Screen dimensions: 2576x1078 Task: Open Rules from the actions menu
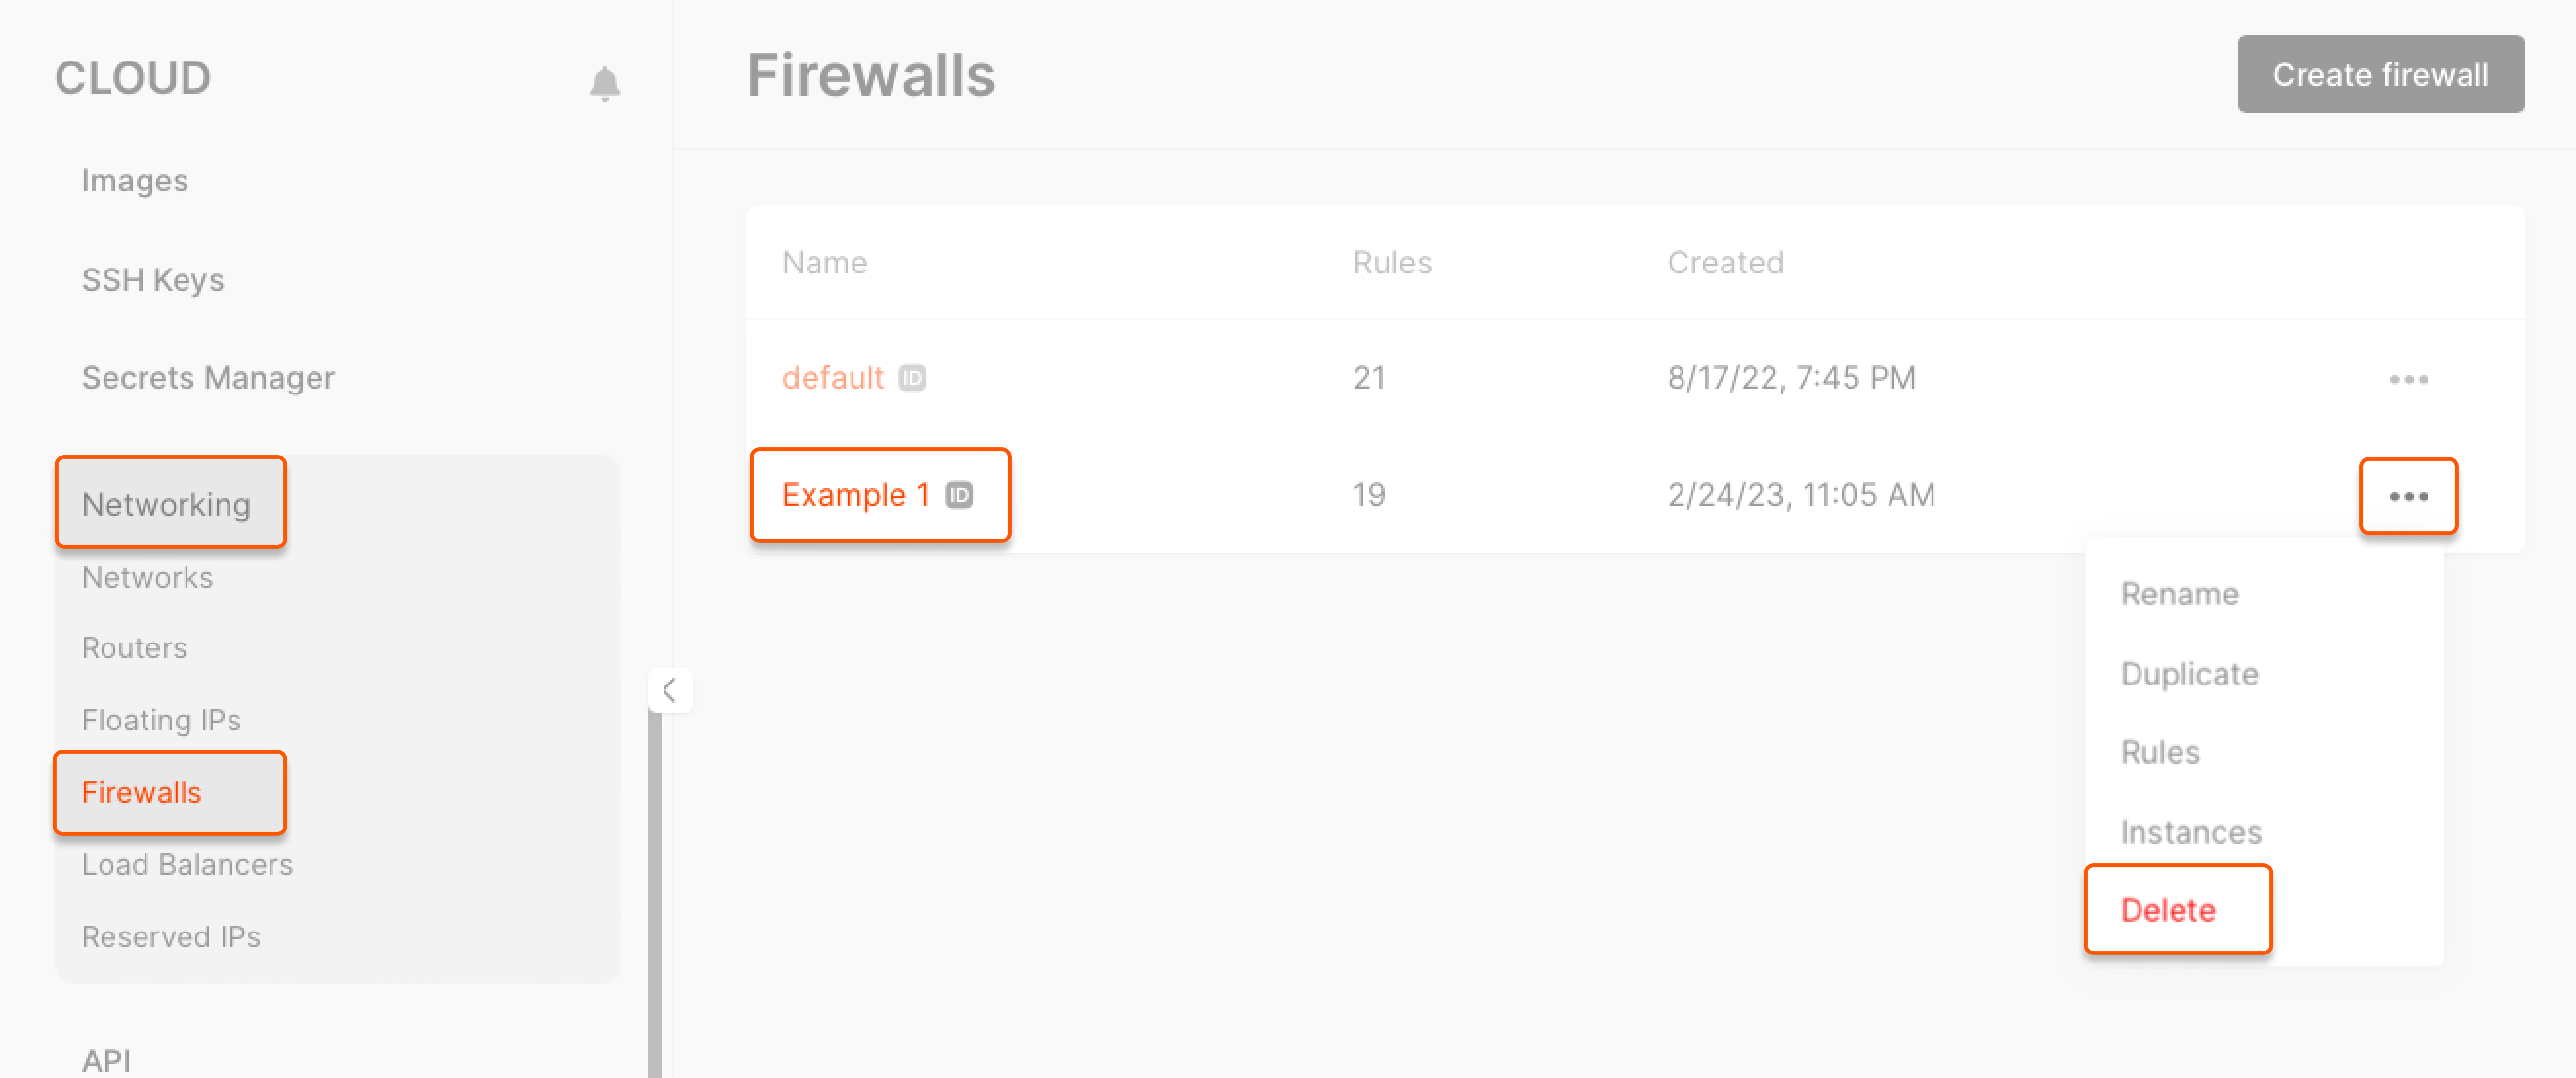2160,752
